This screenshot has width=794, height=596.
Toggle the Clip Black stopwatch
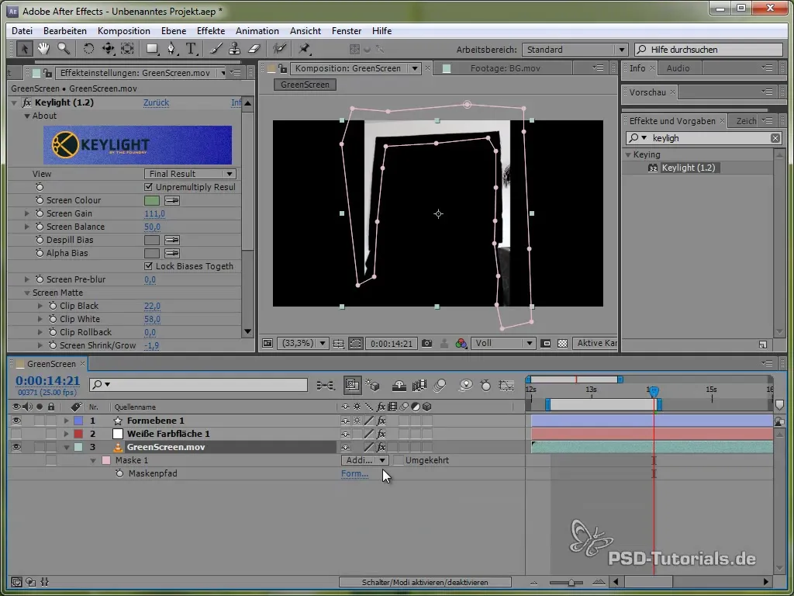click(x=53, y=306)
